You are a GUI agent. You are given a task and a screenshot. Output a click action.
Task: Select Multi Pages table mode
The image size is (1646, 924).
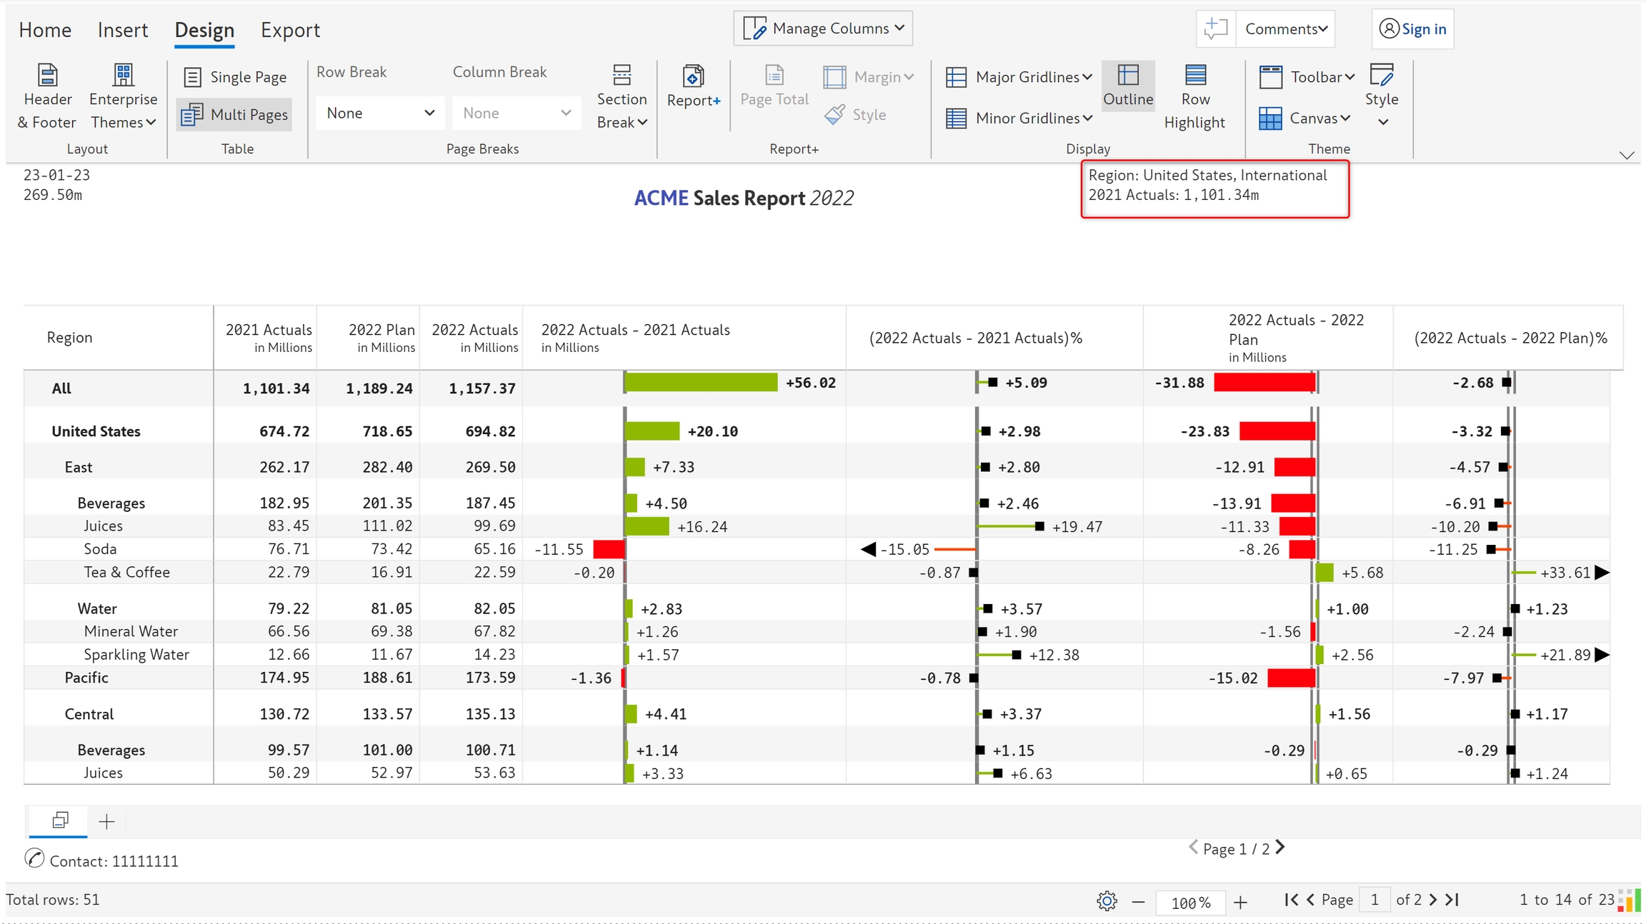(x=235, y=115)
